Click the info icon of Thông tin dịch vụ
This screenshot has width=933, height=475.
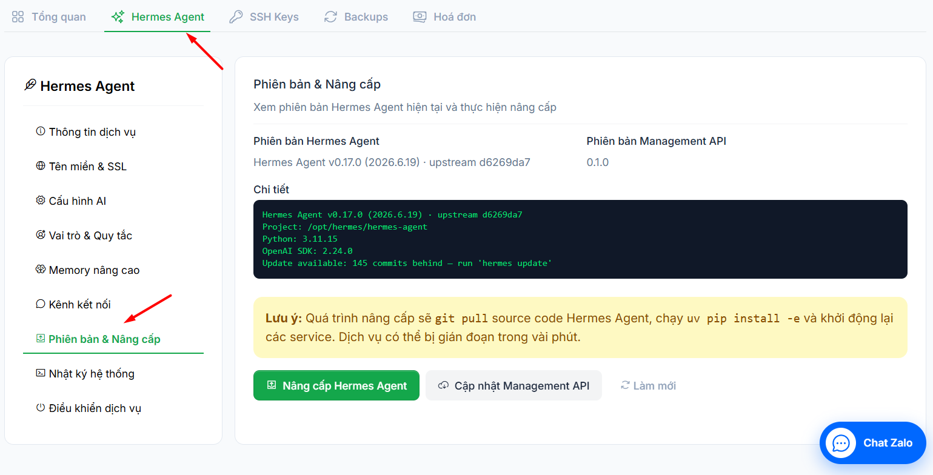41,131
